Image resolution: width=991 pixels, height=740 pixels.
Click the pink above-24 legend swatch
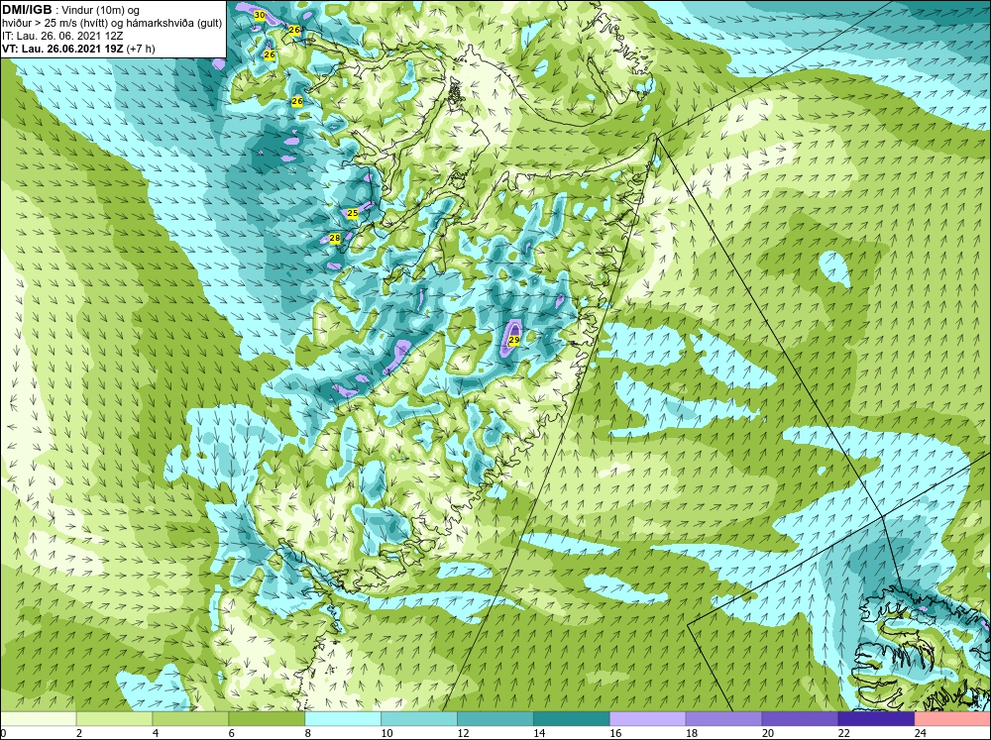(951, 719)
